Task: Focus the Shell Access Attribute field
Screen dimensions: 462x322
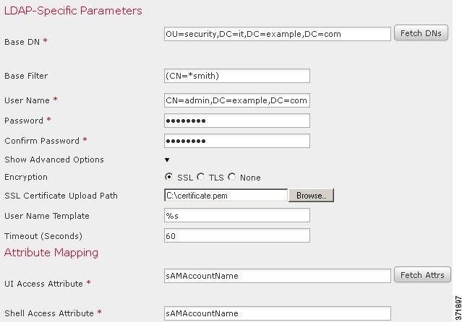Action: click(278, 313)
